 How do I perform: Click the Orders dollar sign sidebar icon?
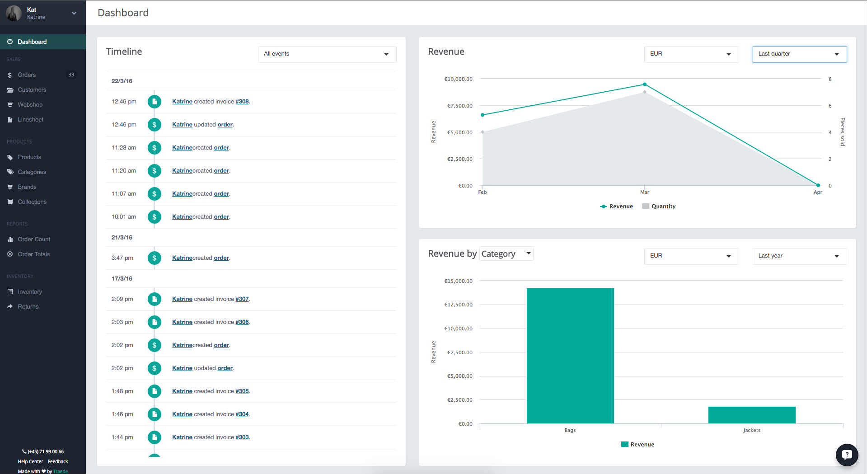(10, 75)
